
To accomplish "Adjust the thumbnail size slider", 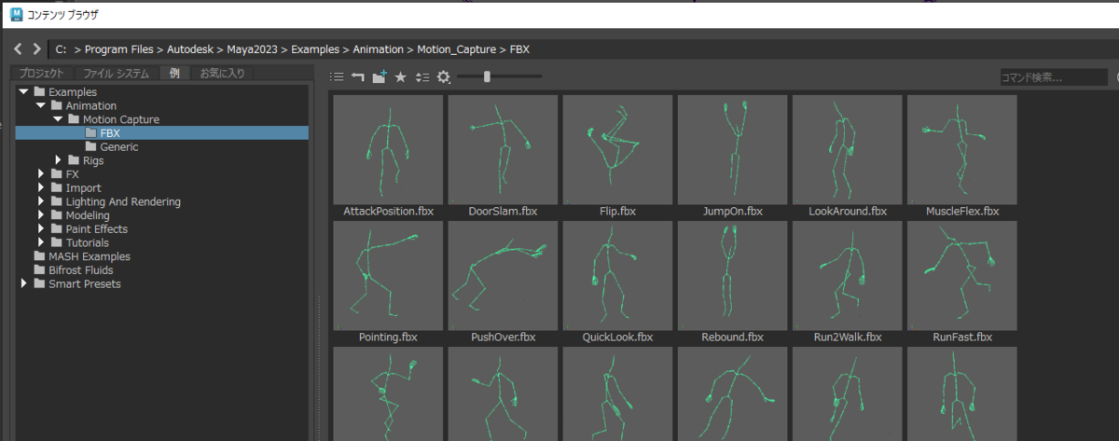I will point(487,77).
